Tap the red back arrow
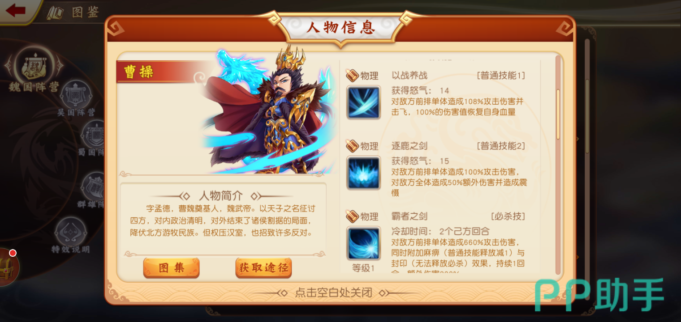 tap(16, 10)
